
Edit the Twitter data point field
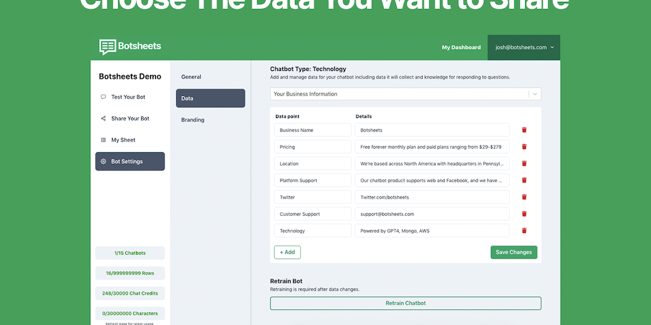313,197
